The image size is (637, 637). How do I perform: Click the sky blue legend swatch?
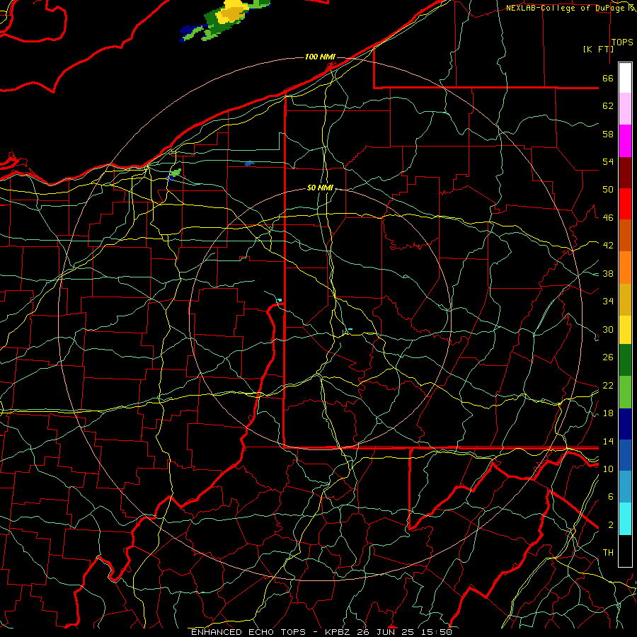pos(625,487)
